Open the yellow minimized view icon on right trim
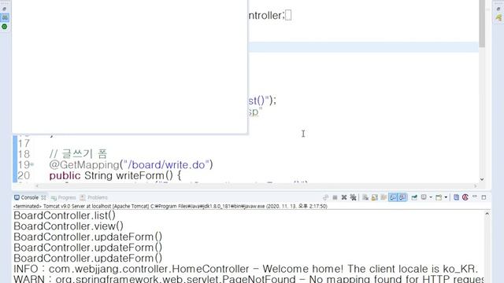This screenshot has width=504, height=283. pyautogui.click(x=498, y=17)
